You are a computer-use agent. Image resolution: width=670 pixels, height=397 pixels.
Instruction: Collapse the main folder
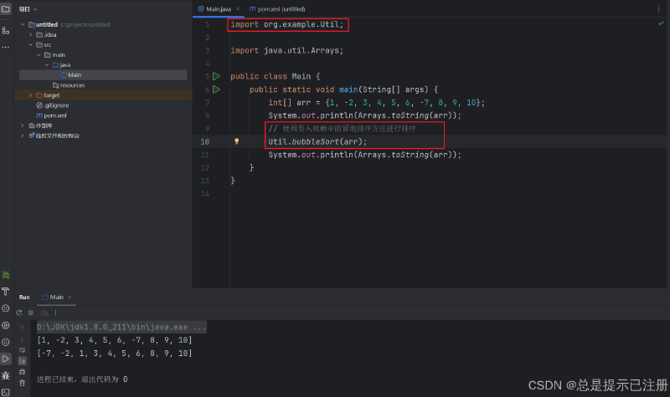point(39,55)
